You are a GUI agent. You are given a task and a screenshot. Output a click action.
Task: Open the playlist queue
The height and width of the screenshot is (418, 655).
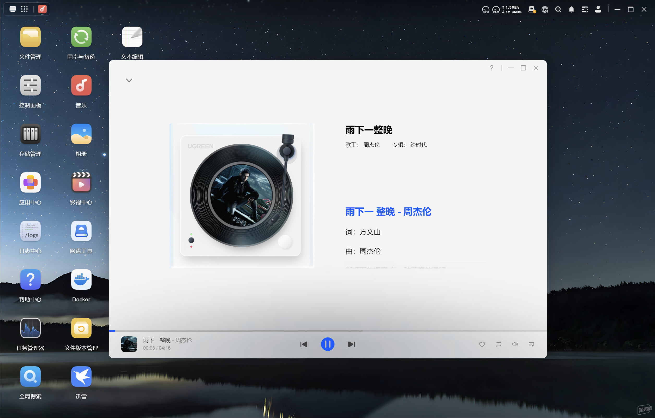[x=531, y=344]
